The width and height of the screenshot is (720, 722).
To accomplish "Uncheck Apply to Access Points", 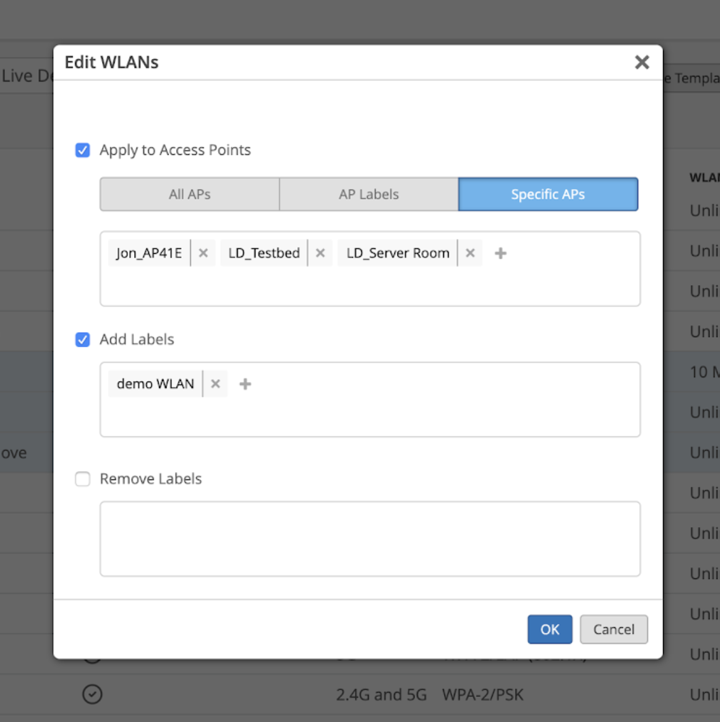I will pos(83,150).
